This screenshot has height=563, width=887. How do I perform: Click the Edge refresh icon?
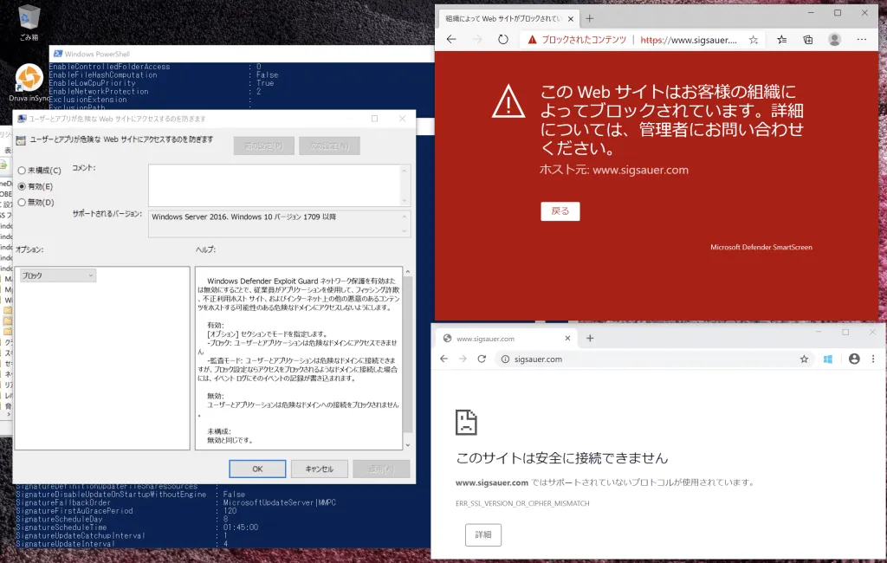point(503,40)
